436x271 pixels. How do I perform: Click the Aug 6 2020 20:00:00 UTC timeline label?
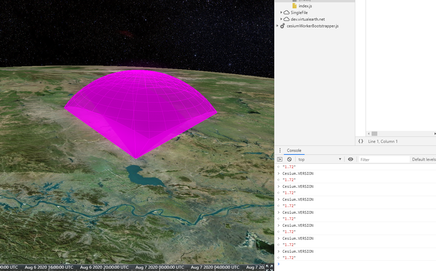point(104,267)
